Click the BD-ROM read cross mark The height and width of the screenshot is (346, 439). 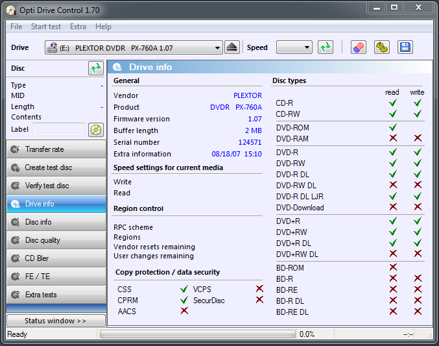coord(393,267)
